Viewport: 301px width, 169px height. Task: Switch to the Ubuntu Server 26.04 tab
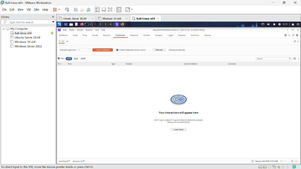tap(74, 18)
